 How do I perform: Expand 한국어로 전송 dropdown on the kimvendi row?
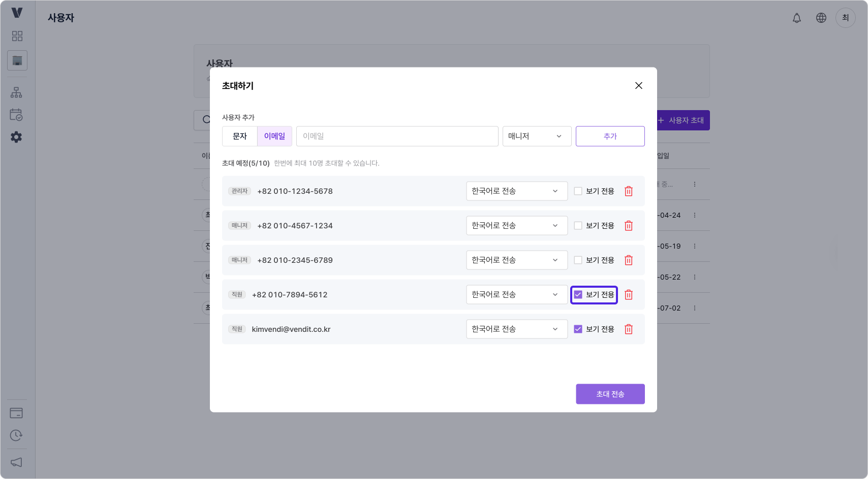click(516, 329)
